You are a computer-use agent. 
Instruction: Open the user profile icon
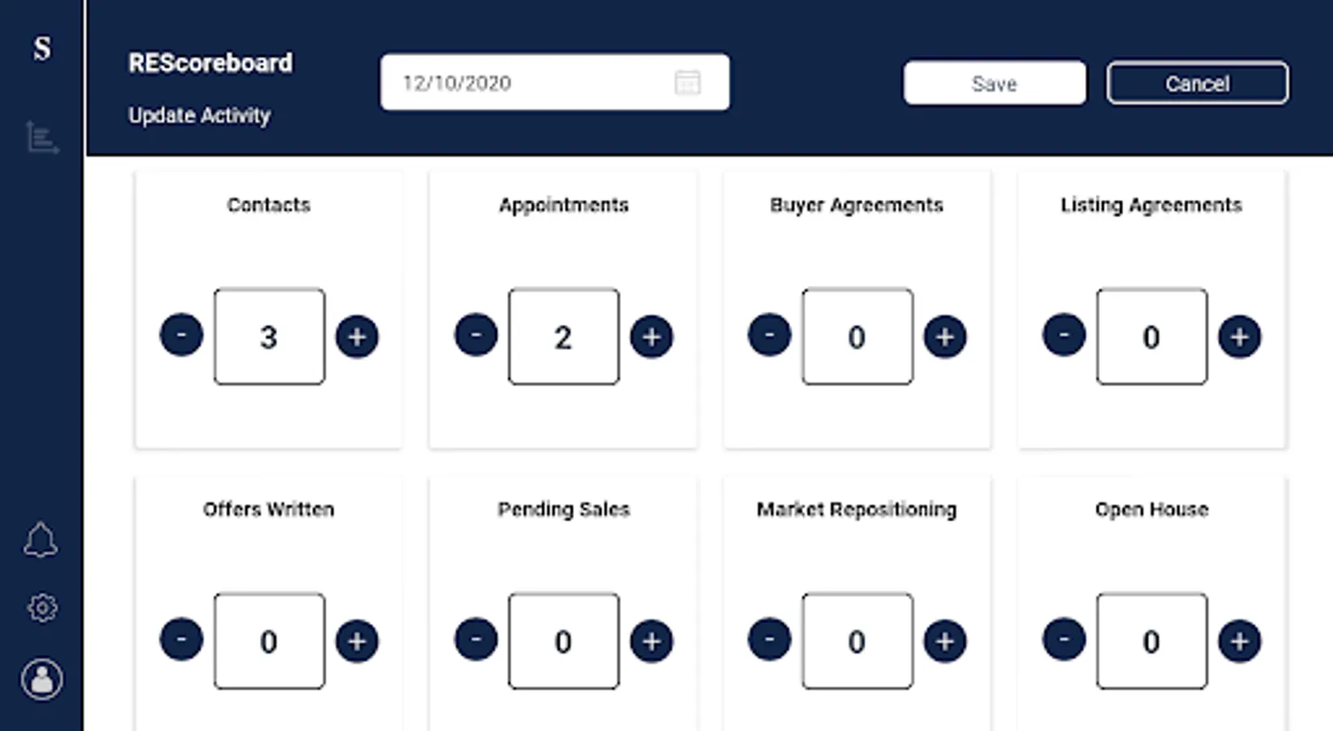coord(42,679)
